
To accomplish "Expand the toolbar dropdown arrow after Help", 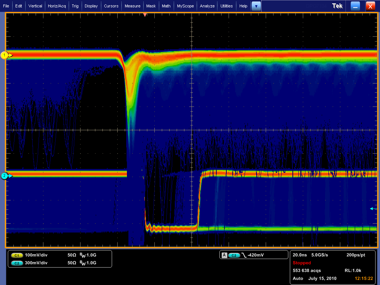I will pos(256,6).
